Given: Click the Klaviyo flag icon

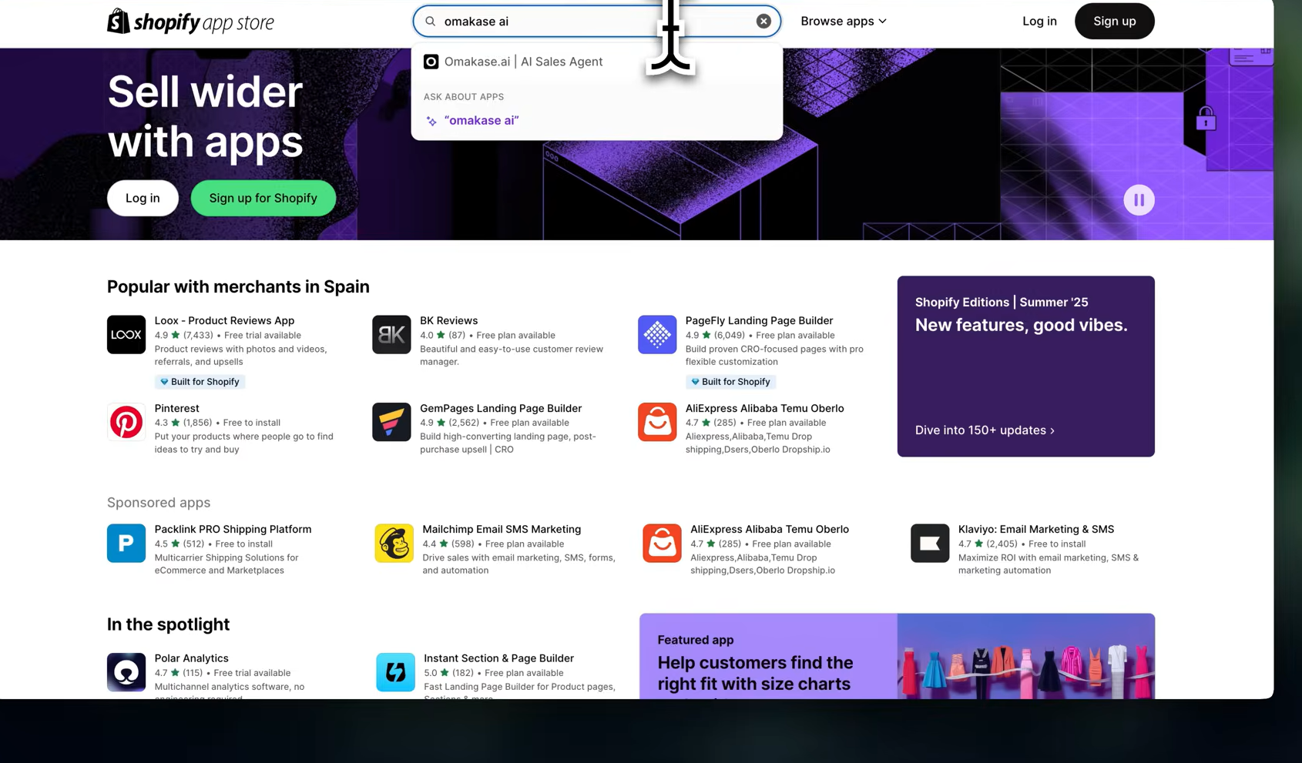Looking at the screenshot, I should tap(930, 543).
